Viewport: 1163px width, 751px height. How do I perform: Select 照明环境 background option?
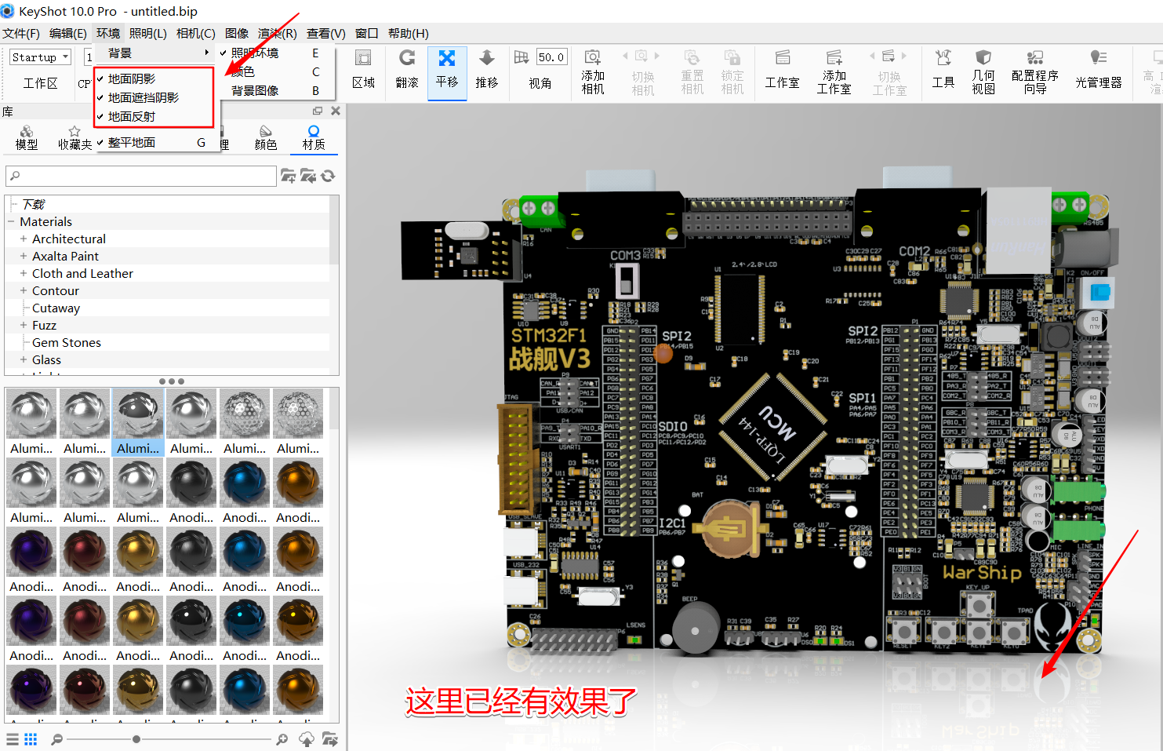click(x=275, y=53)
